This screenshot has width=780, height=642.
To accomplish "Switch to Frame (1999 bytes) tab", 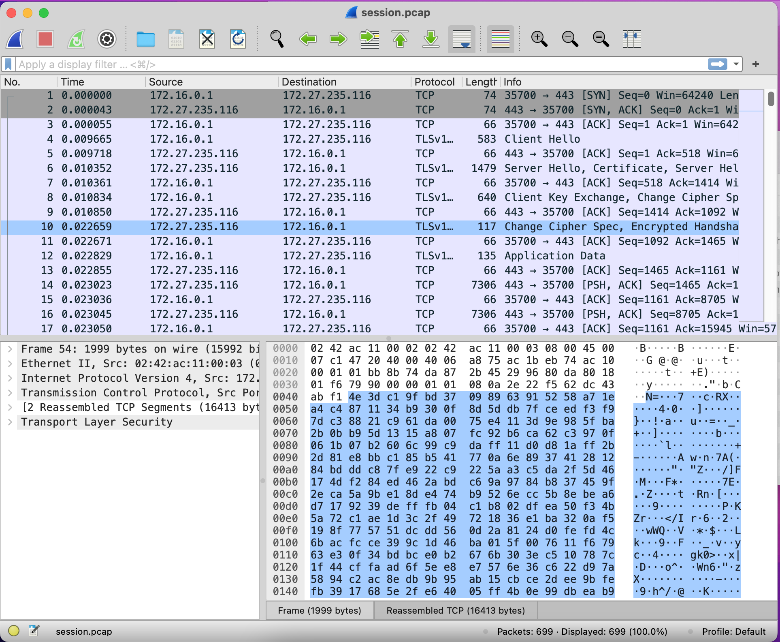I will pyautogui.click(x=320, y=610).
